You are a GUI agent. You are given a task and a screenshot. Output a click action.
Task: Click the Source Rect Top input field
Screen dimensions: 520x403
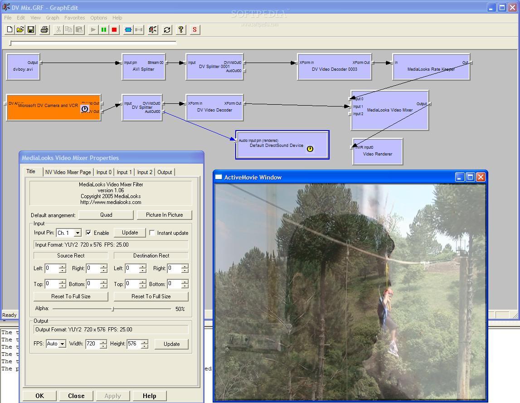[x=52, y=284]
